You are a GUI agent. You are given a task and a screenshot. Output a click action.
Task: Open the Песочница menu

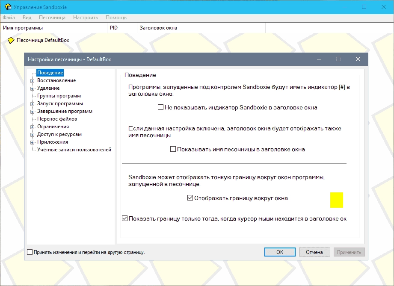coord(52,18)
